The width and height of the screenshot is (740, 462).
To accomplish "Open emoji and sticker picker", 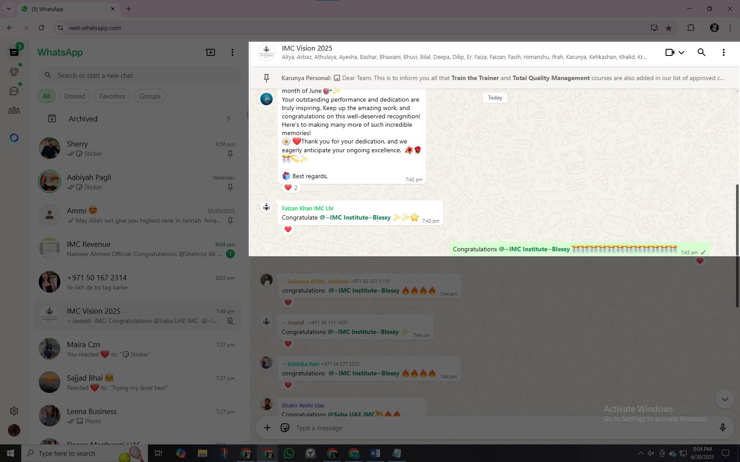I will [x=285, y=428].
